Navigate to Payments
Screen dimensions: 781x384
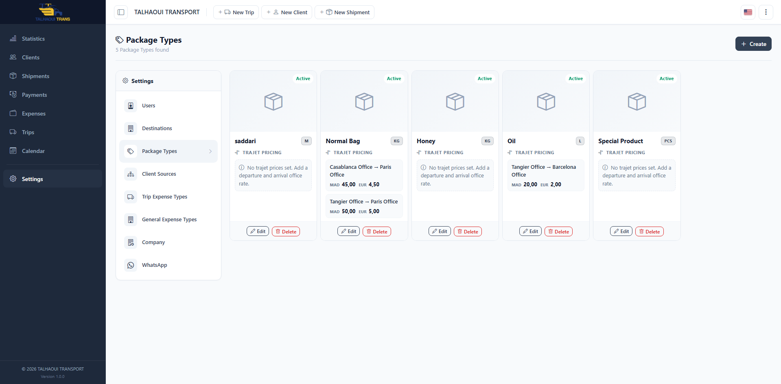(53, 95)
